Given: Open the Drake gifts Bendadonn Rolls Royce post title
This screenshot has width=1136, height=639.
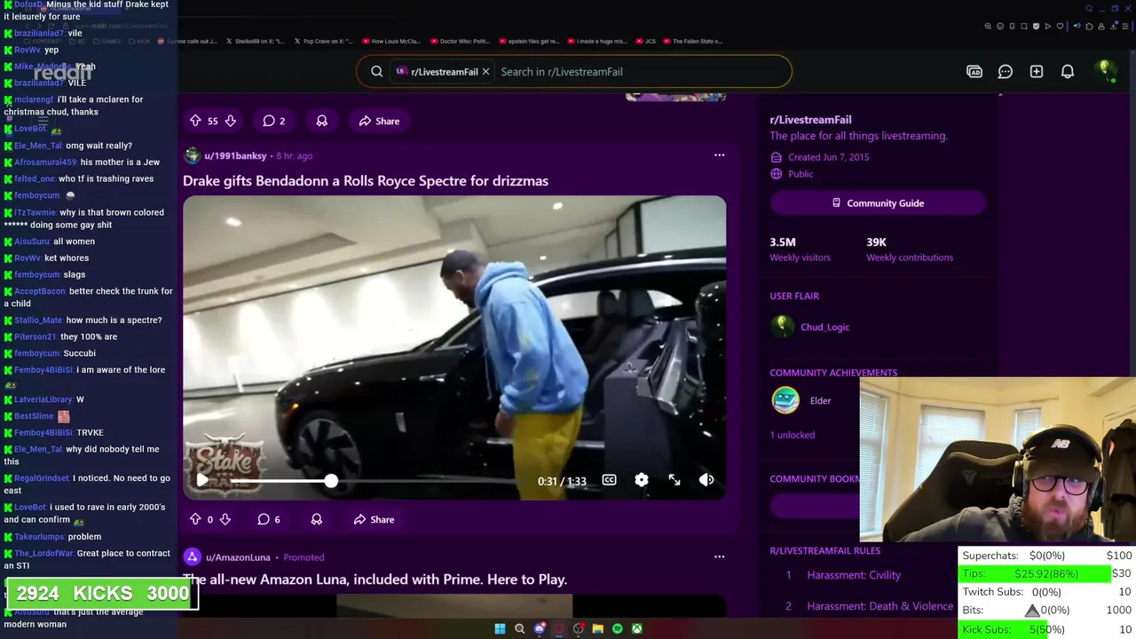Looking at the screenshot, I should click(366, 181).
